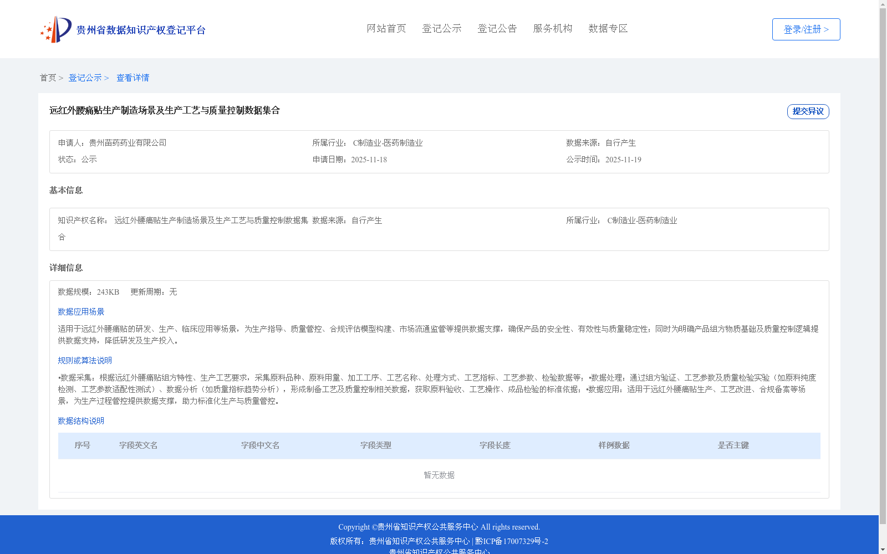
Task: Click the 序号 table column header
Action: [x=83, y=445]
